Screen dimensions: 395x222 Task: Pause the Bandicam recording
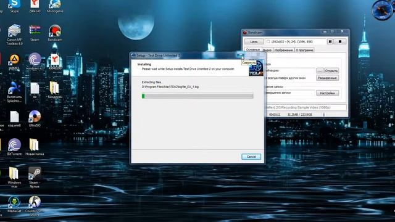point(330,41)
